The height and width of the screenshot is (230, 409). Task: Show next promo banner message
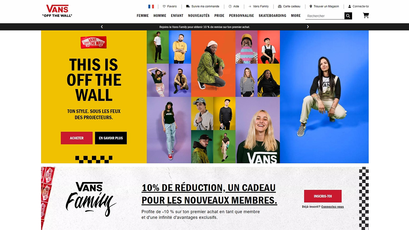tap(308, 27)
